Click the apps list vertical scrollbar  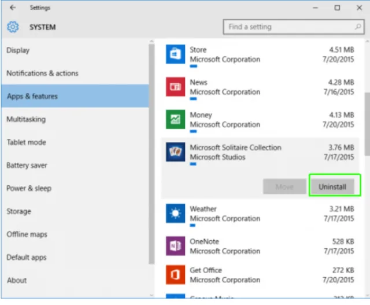tap(367, 124)
